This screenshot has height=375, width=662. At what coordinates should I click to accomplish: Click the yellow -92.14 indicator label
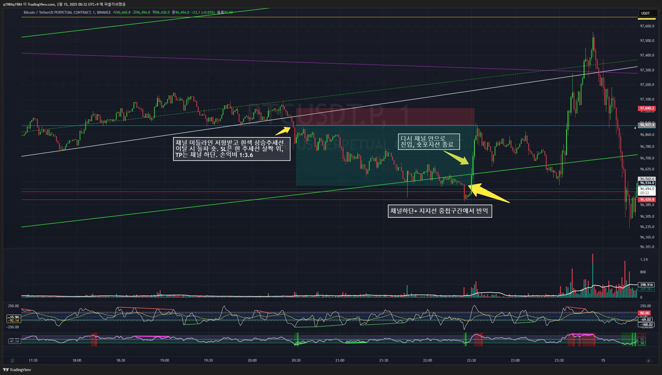click(x=14, y=321)
